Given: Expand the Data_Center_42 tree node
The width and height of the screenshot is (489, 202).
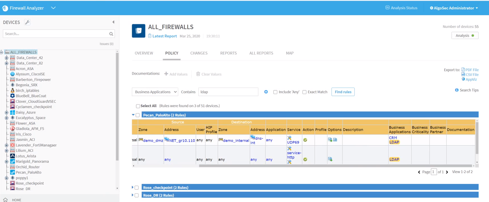Looking at the screenshot, I should (x=7, y=58).
